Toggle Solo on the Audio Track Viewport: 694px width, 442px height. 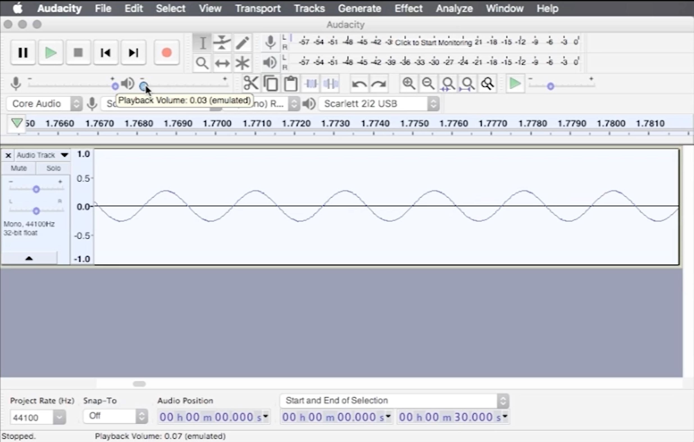tap(53, 168)
